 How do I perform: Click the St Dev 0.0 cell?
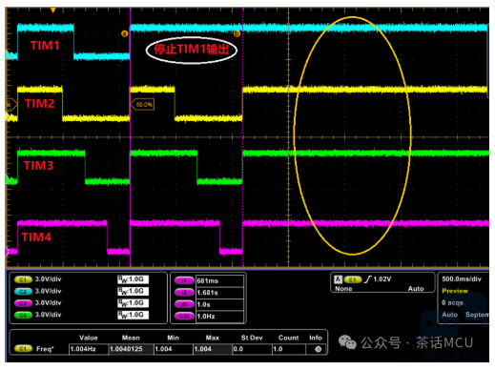tap(252, 349)
